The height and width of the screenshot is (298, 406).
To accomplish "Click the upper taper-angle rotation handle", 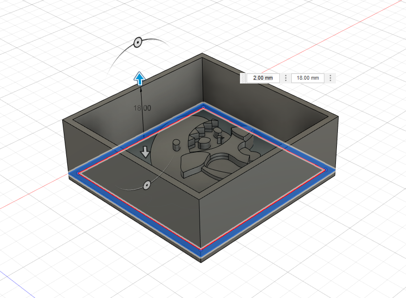I will point(138,42).
